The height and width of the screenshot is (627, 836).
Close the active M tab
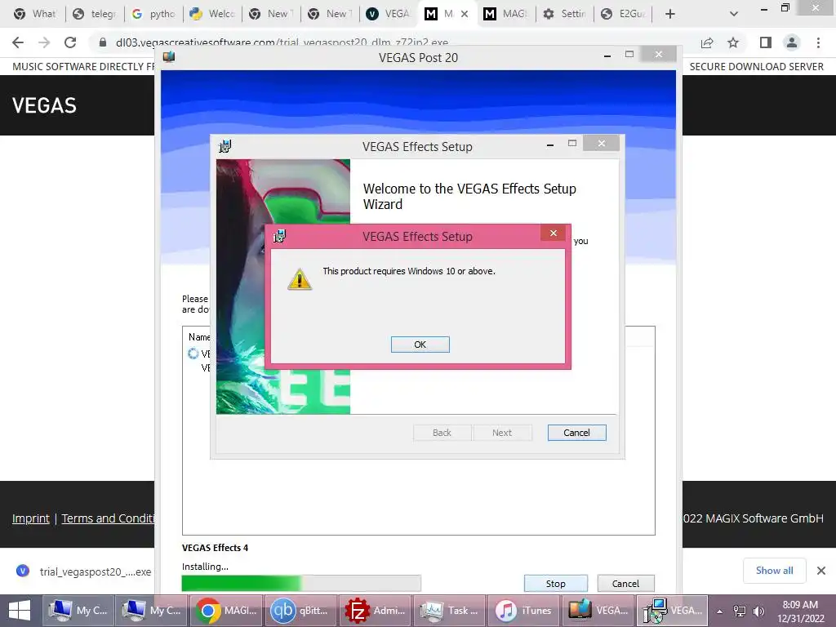(x=465, y=14)
